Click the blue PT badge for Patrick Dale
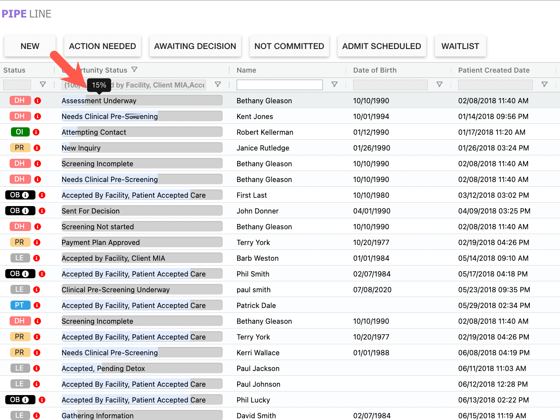Screen dimensions: 560x420 [20, 305]
